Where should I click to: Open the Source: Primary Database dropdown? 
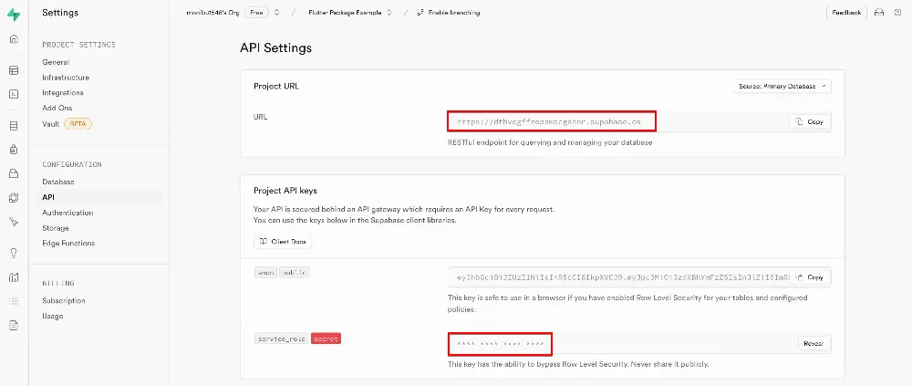click(x=782, y=86)
